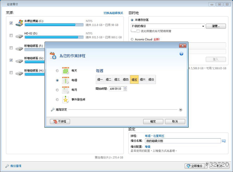The width and height of the screenshot is (233, 172).
Task: Click the weekly calendar icon next to 每週
Action: click(66, 80)
